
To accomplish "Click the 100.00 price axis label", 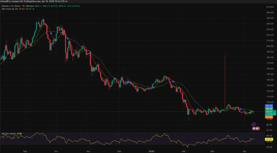I will click(270, 102).
